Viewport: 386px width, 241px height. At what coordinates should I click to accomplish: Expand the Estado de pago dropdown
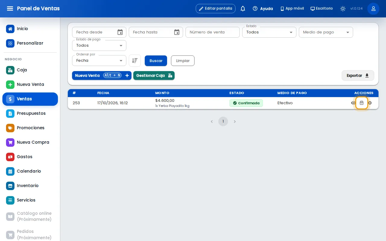[99, 45]
